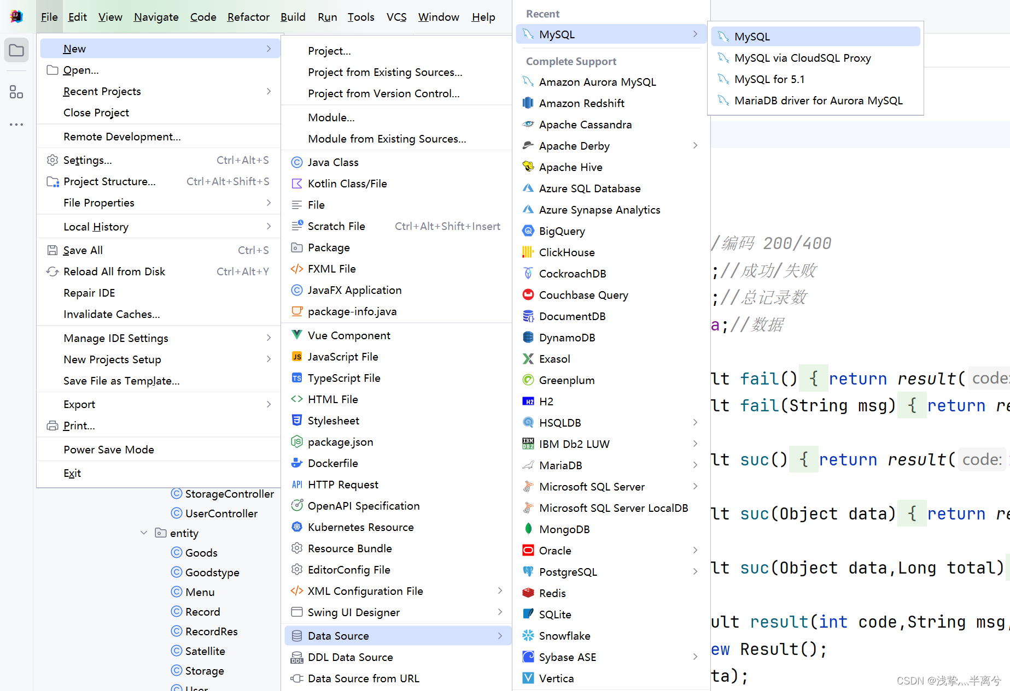This screenshot has width=1010, height=691.
Task: Click the Apache Hive bee icon
Action: pyautogui.click(x=528, y=167)
